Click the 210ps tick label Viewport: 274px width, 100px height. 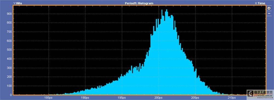(232, 98)
